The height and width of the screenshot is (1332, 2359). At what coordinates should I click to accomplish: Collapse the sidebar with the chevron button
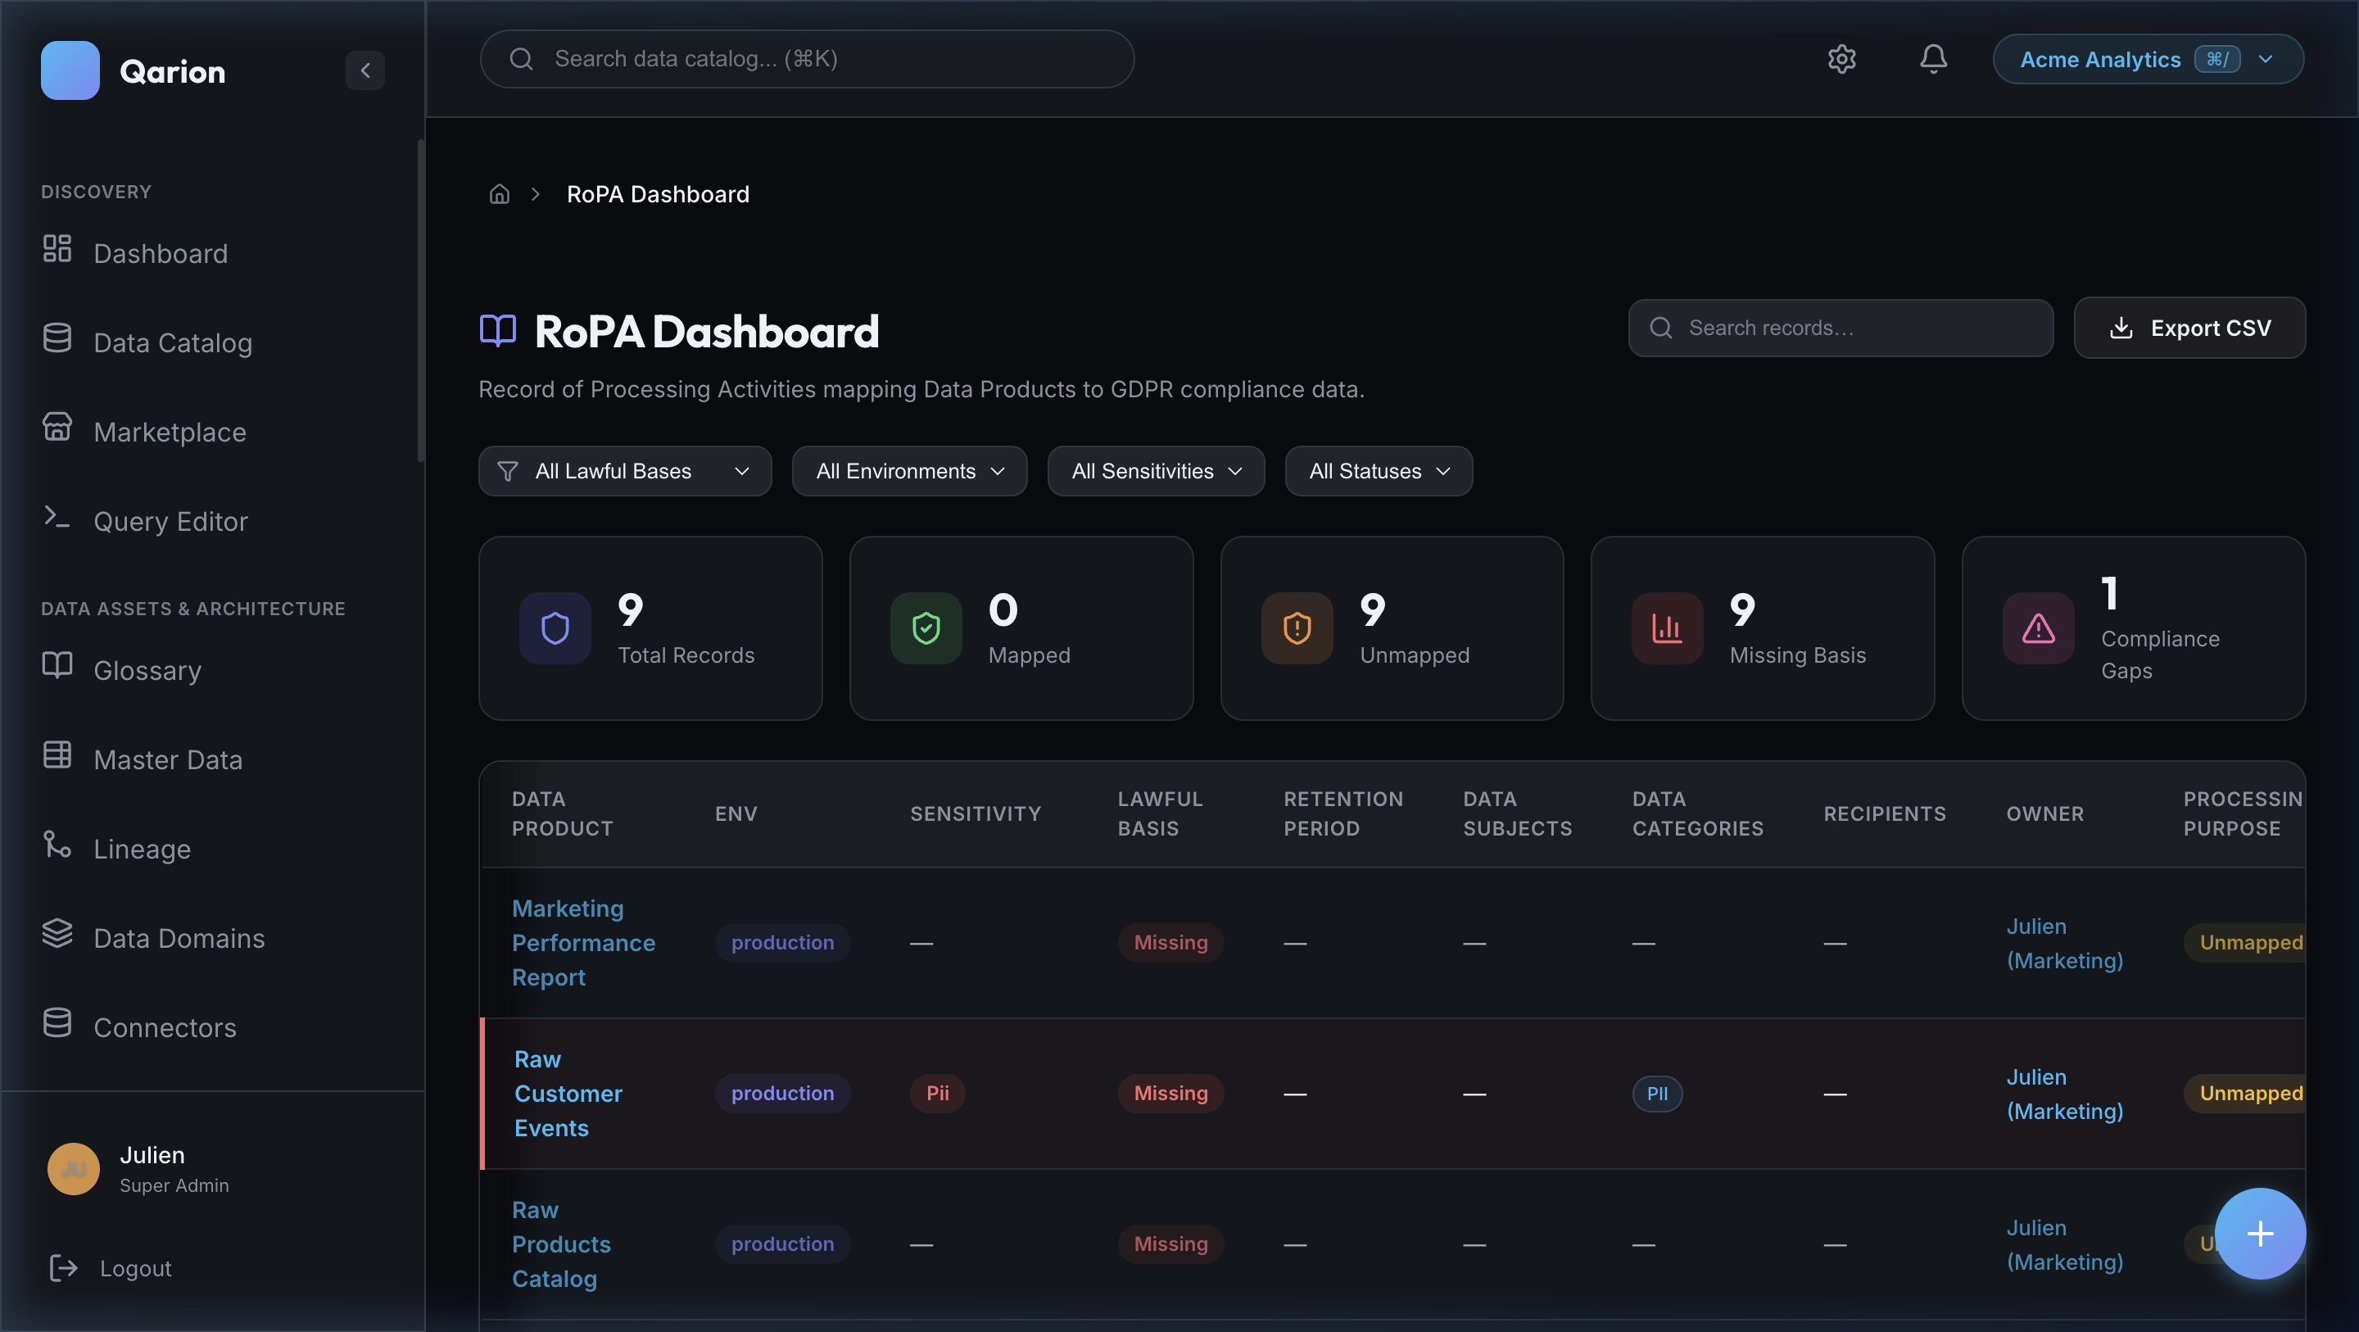(365, 70)
